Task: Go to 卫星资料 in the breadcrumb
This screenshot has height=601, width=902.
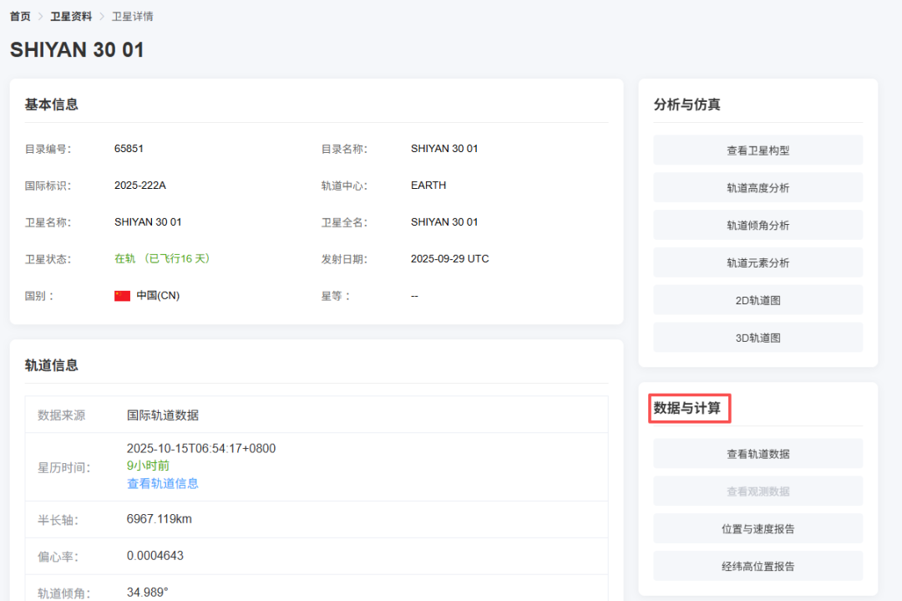Action: [70, 17]
